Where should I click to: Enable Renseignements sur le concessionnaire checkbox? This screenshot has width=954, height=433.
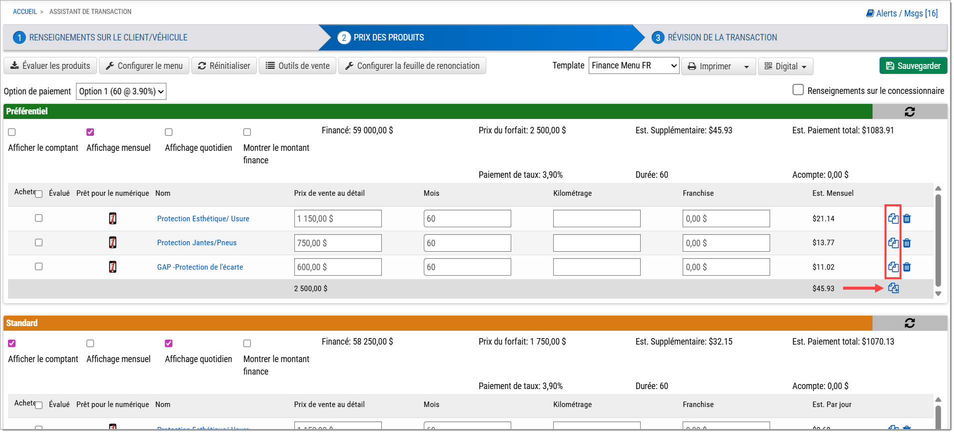pyautogui.click(x=798, y=90)
